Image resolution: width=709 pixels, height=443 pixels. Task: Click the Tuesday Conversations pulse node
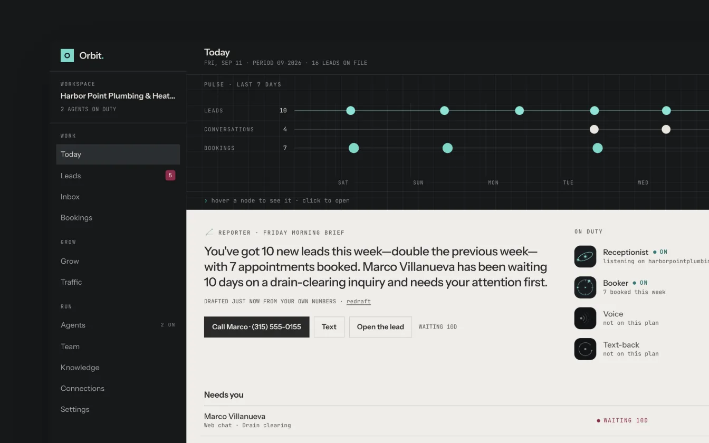(594, 129)
